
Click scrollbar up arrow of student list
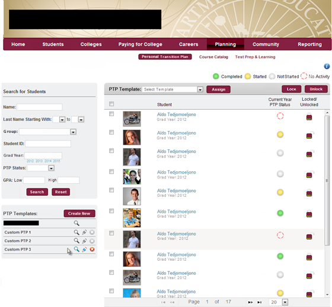tap(327, 113)
